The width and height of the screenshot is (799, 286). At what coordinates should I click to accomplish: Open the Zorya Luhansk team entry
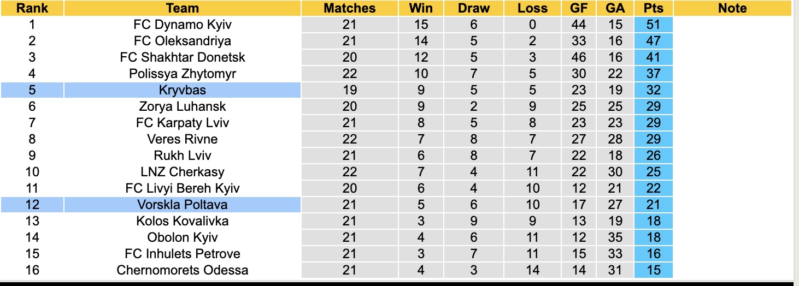182,106
